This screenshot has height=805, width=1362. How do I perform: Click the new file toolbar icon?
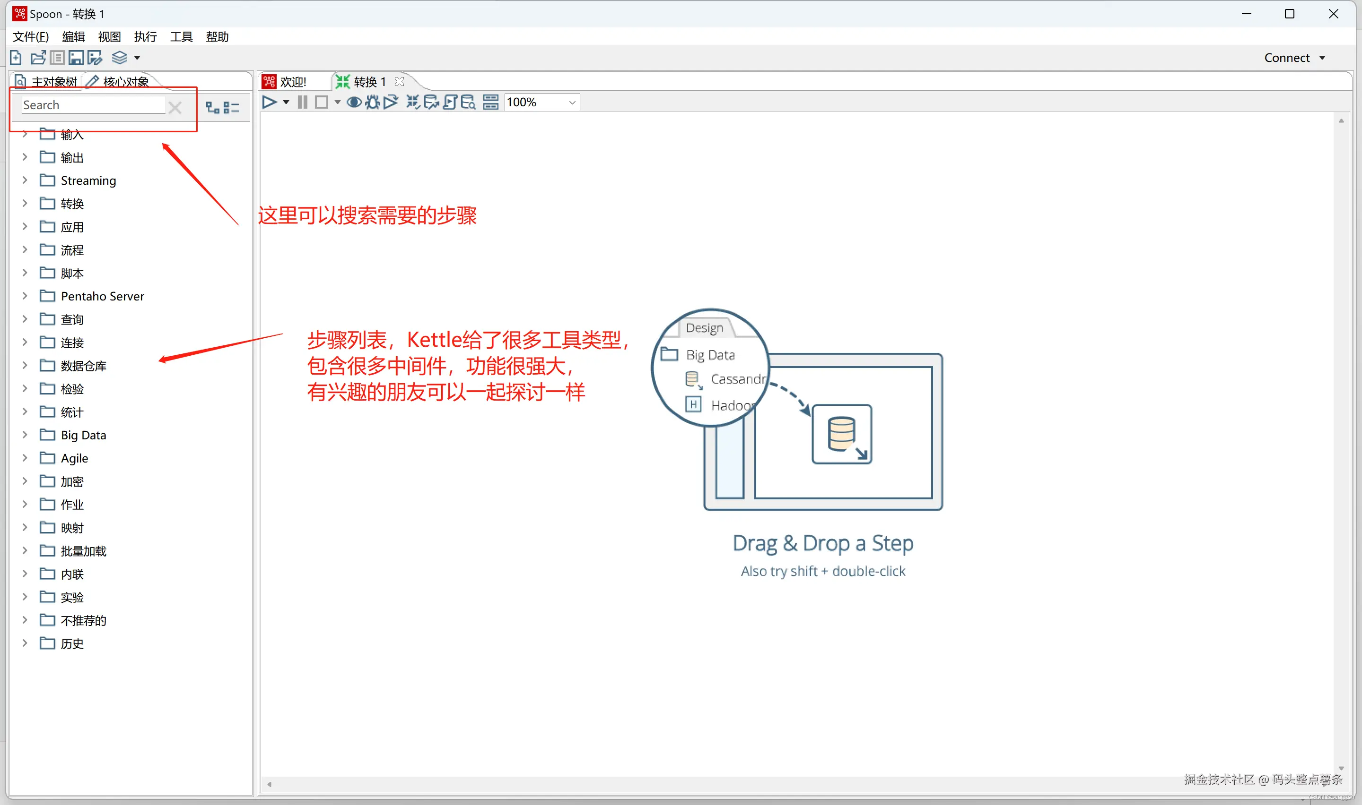coord(16,58)
